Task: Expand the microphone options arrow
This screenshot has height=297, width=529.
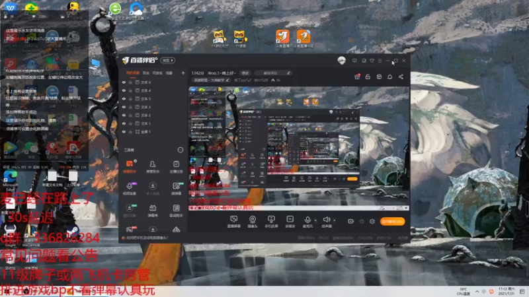Action: (x=315, y=220)
